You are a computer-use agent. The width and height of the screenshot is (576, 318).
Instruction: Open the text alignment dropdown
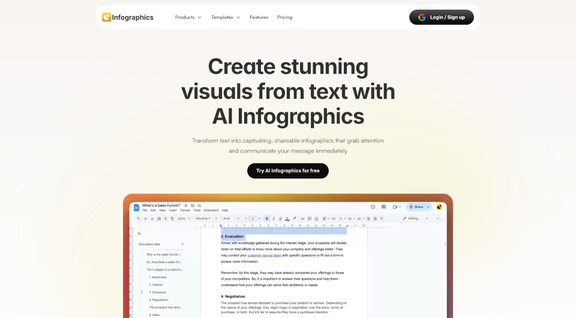point(326,219)
